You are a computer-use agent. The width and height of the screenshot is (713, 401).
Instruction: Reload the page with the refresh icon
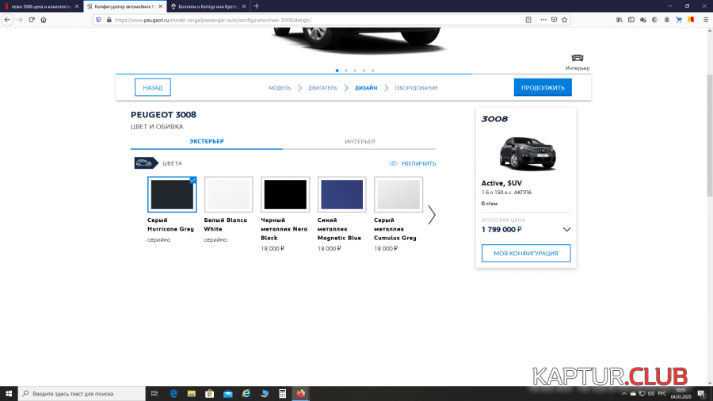pyautogui.click(x=32, y=20)
